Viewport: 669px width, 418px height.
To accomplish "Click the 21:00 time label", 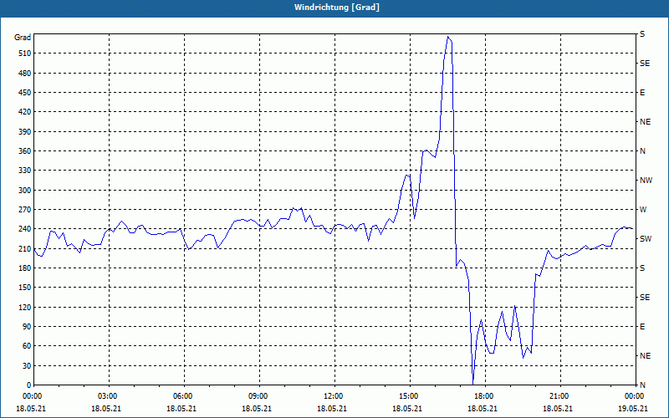I will (x=558, y=396).
